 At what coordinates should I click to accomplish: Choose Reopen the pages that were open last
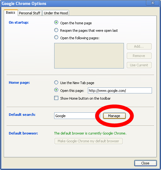pos(56,30)
